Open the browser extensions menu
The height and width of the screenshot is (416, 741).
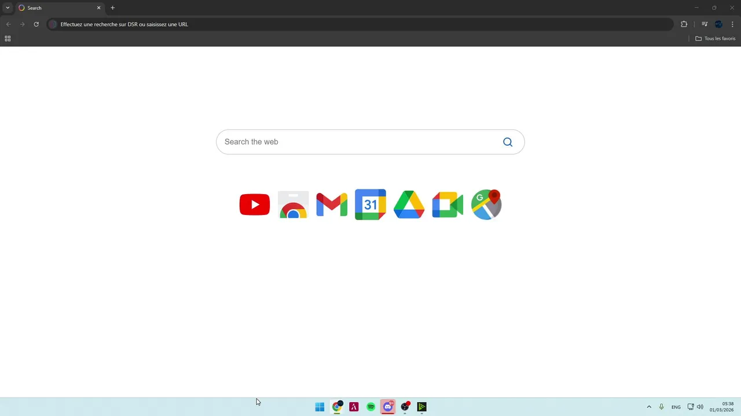[x=684, y=24]
